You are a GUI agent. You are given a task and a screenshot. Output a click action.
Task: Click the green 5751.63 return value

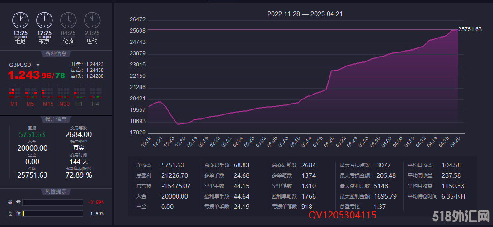pos(32,134)
